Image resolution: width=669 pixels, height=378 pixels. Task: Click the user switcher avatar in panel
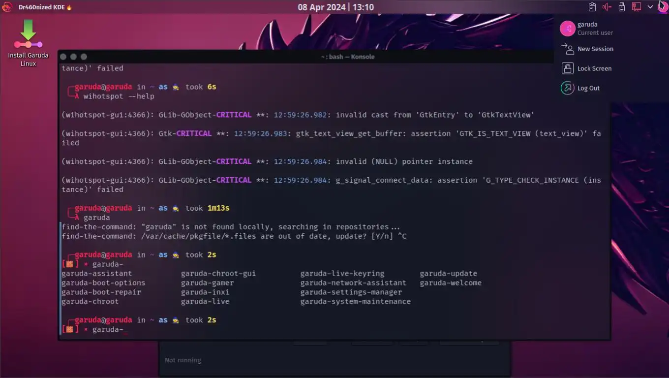coord(663,7)
